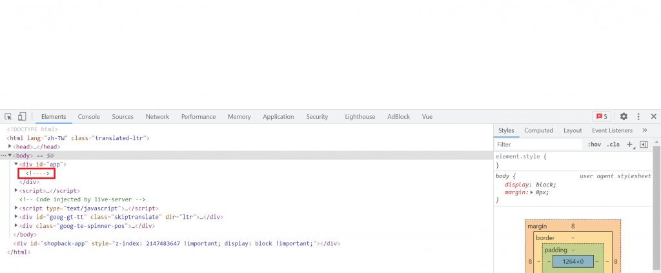Select the live-server comment line
This screenshot has width=661, height=273.
click(x=83, y=199)
